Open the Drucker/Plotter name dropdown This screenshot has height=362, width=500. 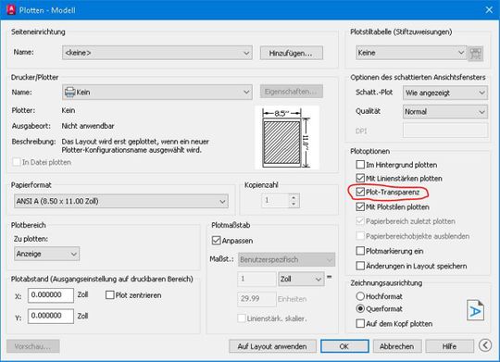click(157, 93)
